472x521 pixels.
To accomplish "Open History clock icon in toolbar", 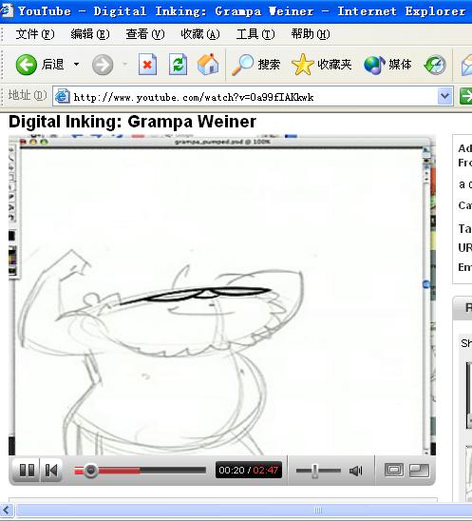I will coord(435,65).
